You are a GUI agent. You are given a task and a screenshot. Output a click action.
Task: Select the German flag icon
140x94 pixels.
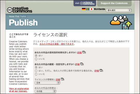[84, 9]
